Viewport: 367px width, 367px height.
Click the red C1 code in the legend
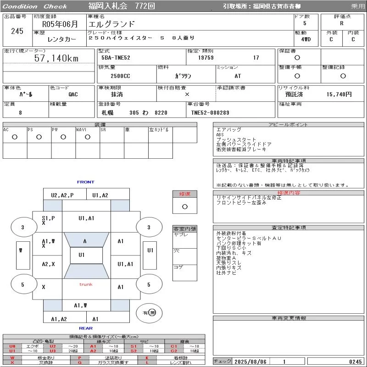(x=174, y=346)
